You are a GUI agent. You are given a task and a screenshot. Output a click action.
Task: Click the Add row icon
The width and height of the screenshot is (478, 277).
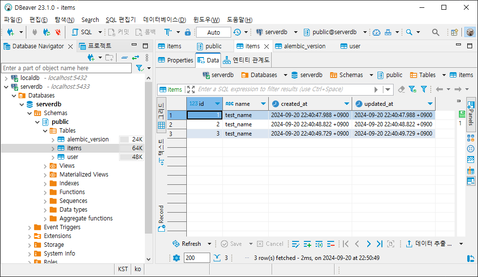click(x=307, y=244)
